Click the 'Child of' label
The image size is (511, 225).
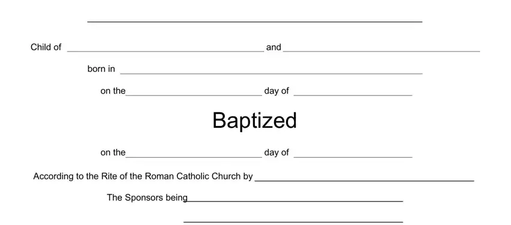point(46,47)
